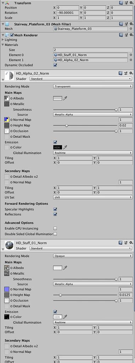Open UV Set dropdown showing UV0
The image size is (135, 363).
93,197
